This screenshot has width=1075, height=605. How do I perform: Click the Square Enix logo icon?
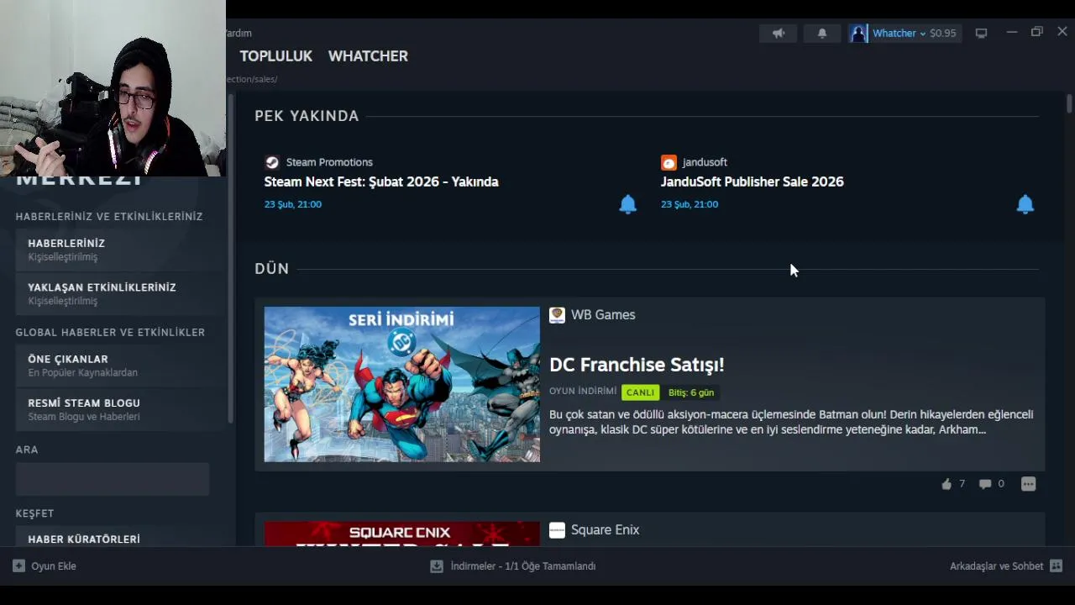(x=557, y=530)
